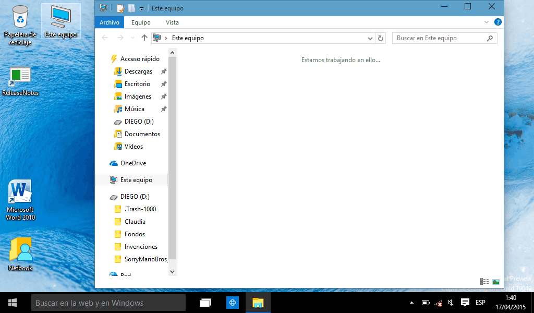
Task: Click the Windows Start button
Action: (13, 303)
